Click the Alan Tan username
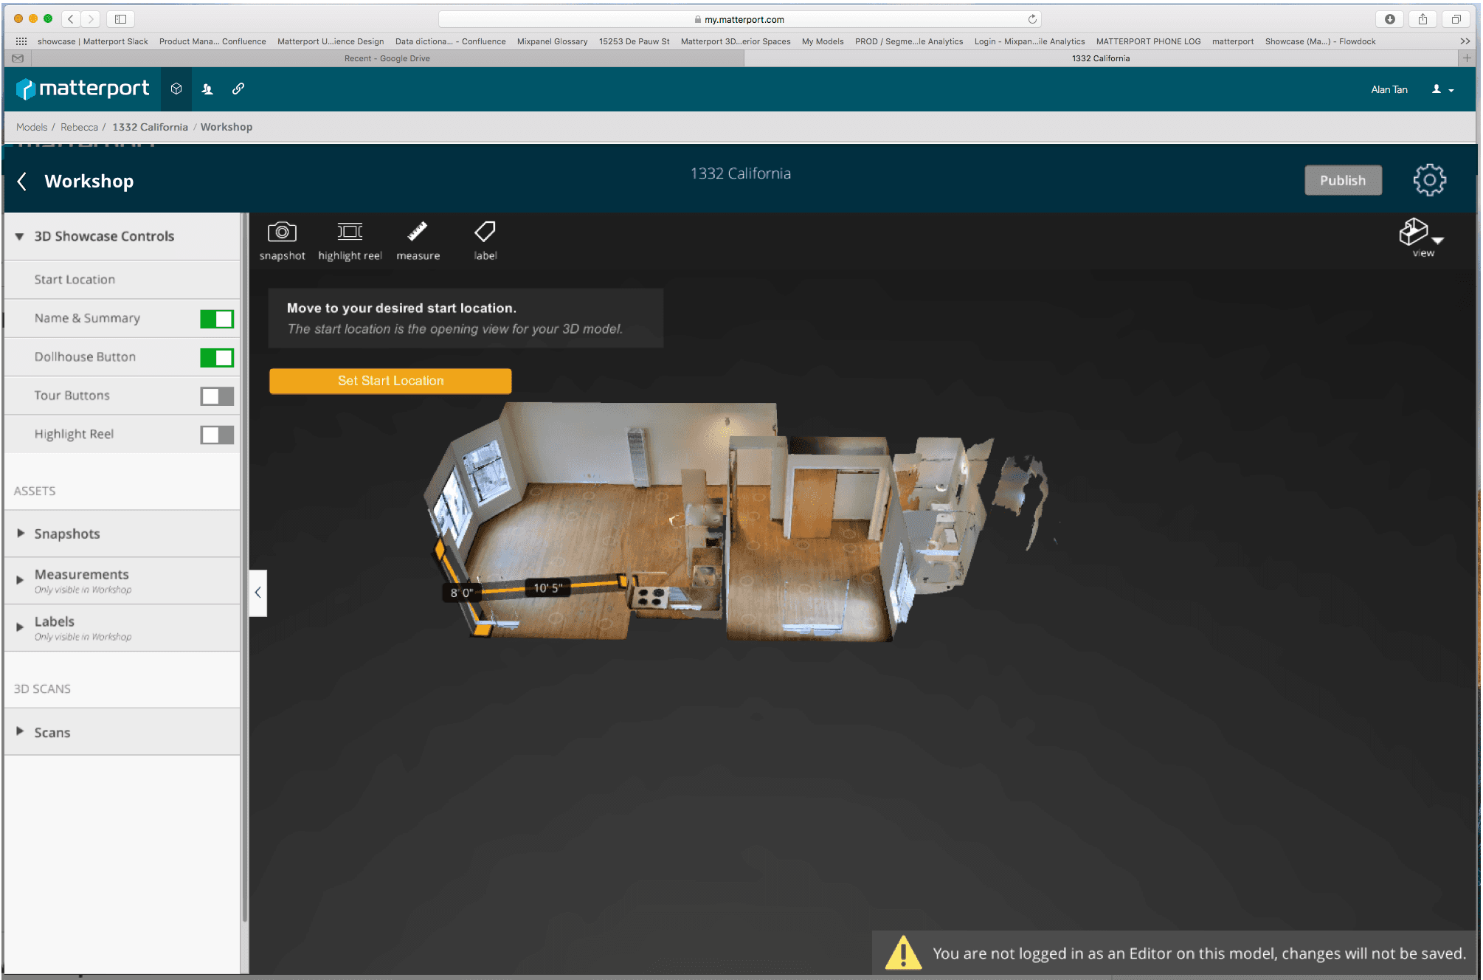This screenshot has height=980, width=1483. [x=1389, y=89]
